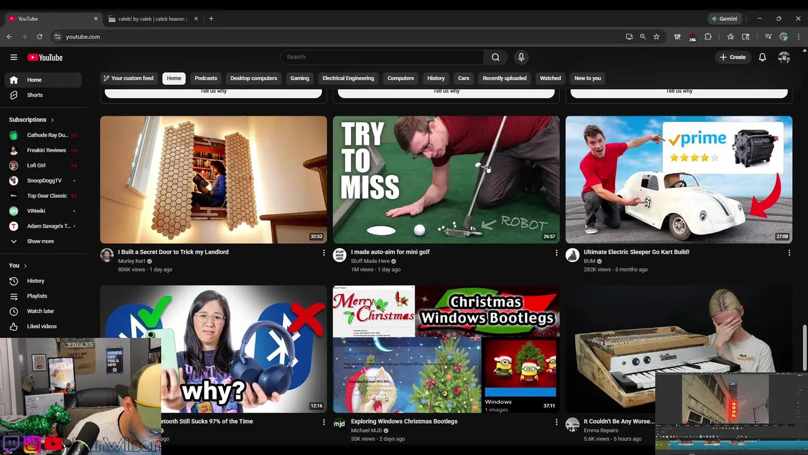The width and height of the screenshot is (808, 455).
Task: Open more options for Secret Door video
Action: (x=324, y=253)
